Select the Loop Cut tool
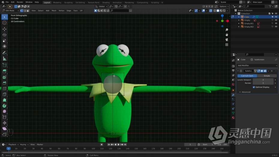The height and width of the screenshot is (157, 279). pos(4,89)
